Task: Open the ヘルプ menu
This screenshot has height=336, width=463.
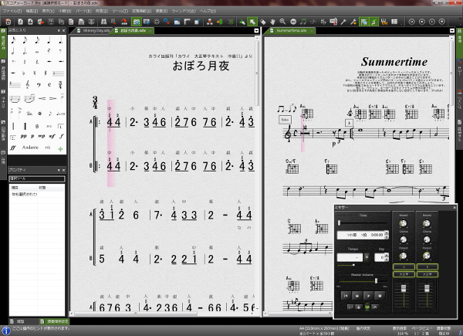Action: 208,11
